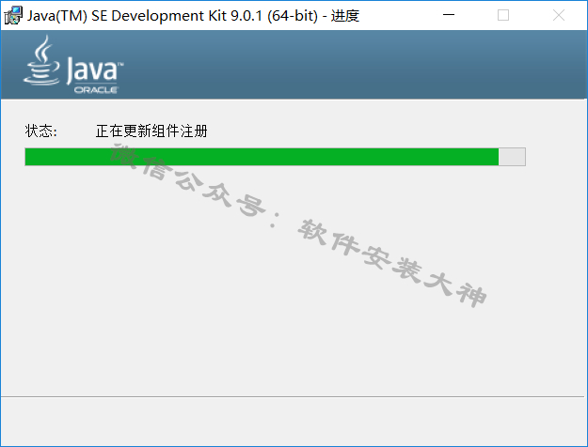The height and width of the screenshot is (447, 588).
Task: Click the status text 正在更新组件注册
Action: 151,131
